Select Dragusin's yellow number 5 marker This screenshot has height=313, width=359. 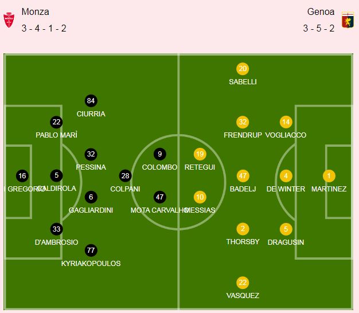coord(286,229)
